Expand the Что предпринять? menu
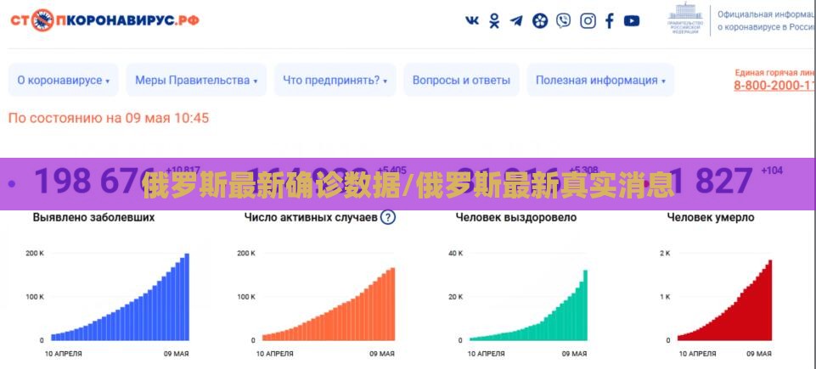Viewport: 816px width, 369px height. point(335,80)
